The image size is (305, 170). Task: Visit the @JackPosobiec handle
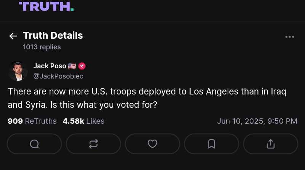(x=58, y=76)
